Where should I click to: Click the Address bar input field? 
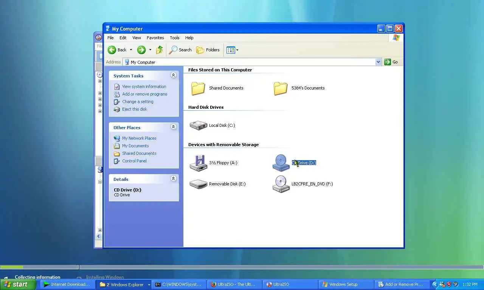click(249, 62)
